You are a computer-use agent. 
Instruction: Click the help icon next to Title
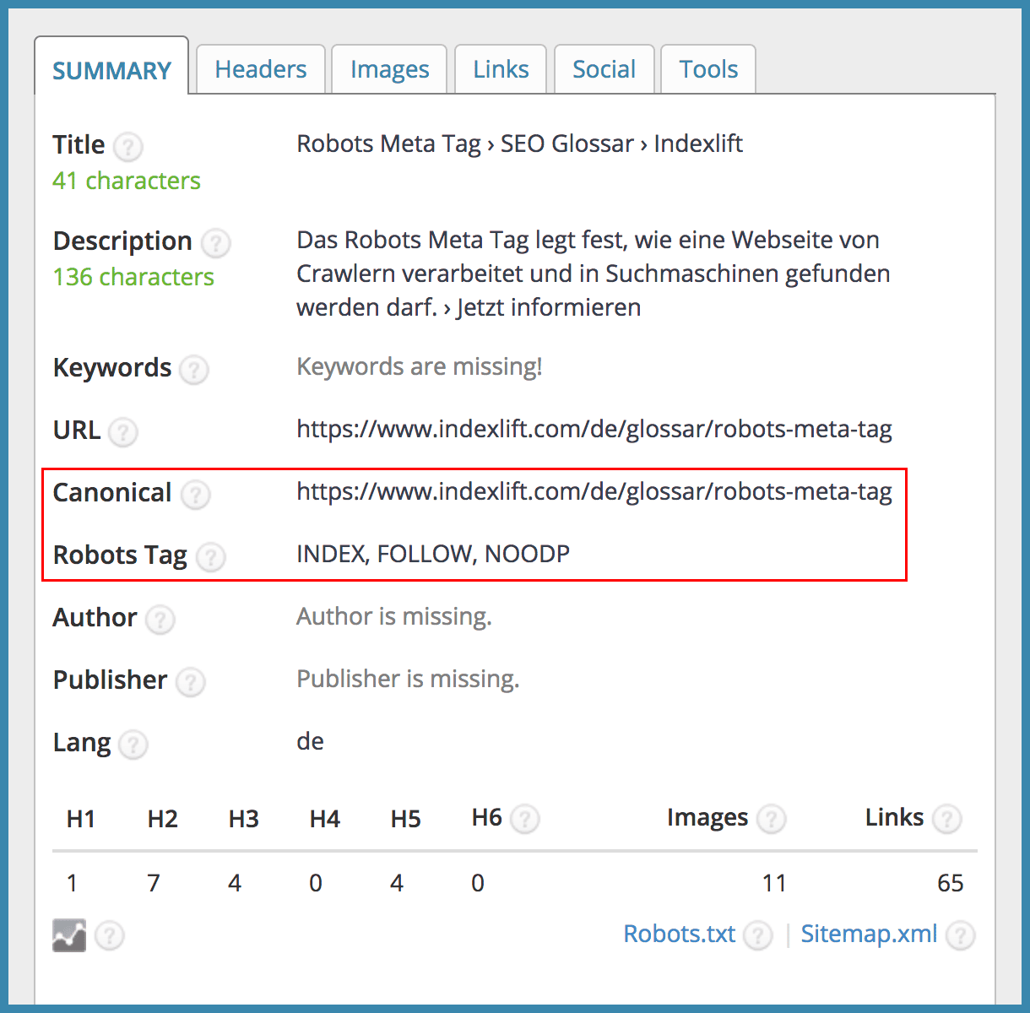(128, 147)
